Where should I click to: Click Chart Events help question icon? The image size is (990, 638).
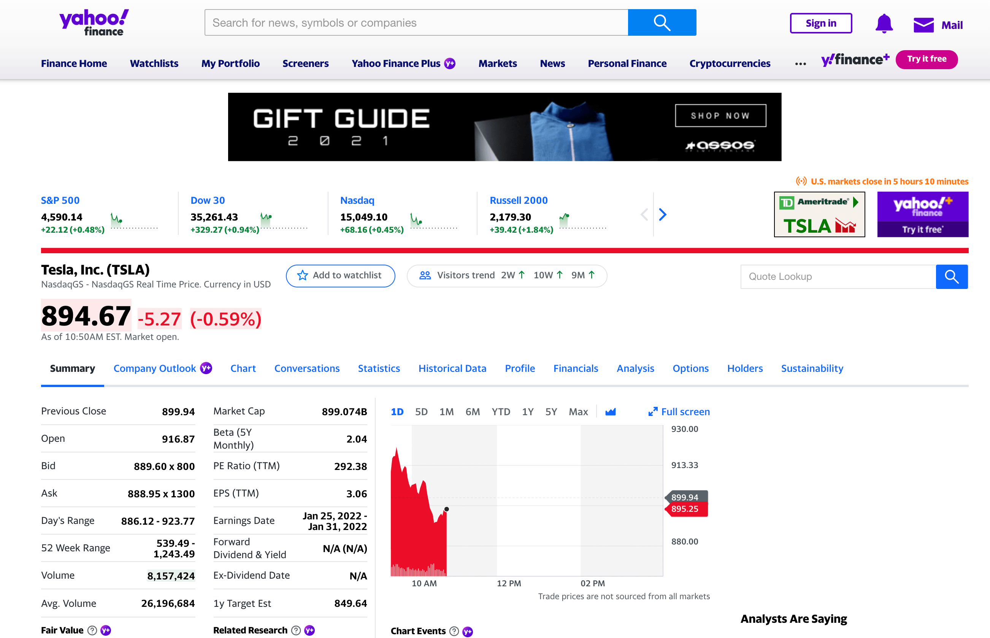tap(454, 631)
